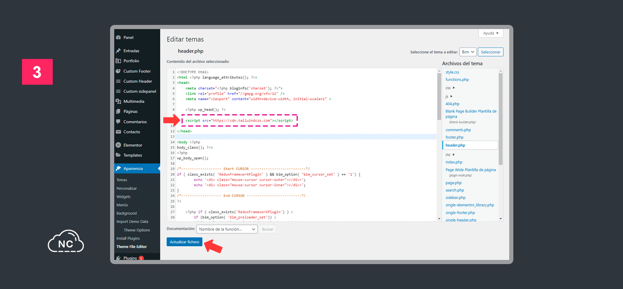Screen dimensions: 623x289
Task: Open Page Wide Plantilla de página
Action: (471, 170)
